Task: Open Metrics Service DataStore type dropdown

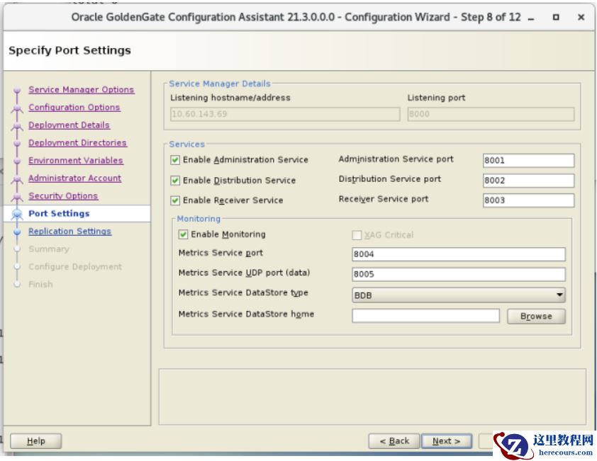Action: pos(459,295)
